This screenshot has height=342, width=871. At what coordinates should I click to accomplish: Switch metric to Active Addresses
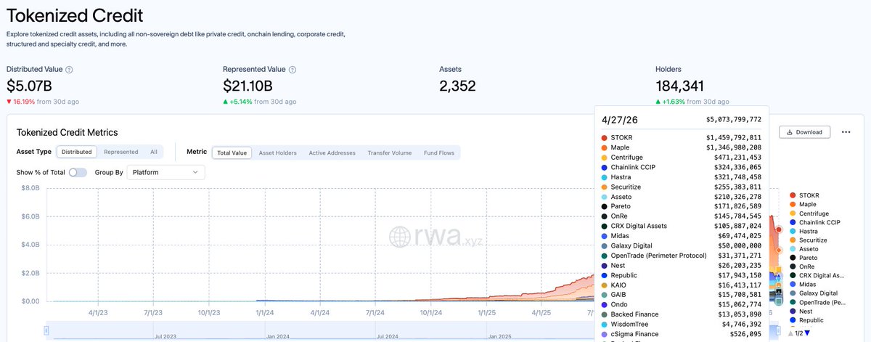[x=332, y=152]
